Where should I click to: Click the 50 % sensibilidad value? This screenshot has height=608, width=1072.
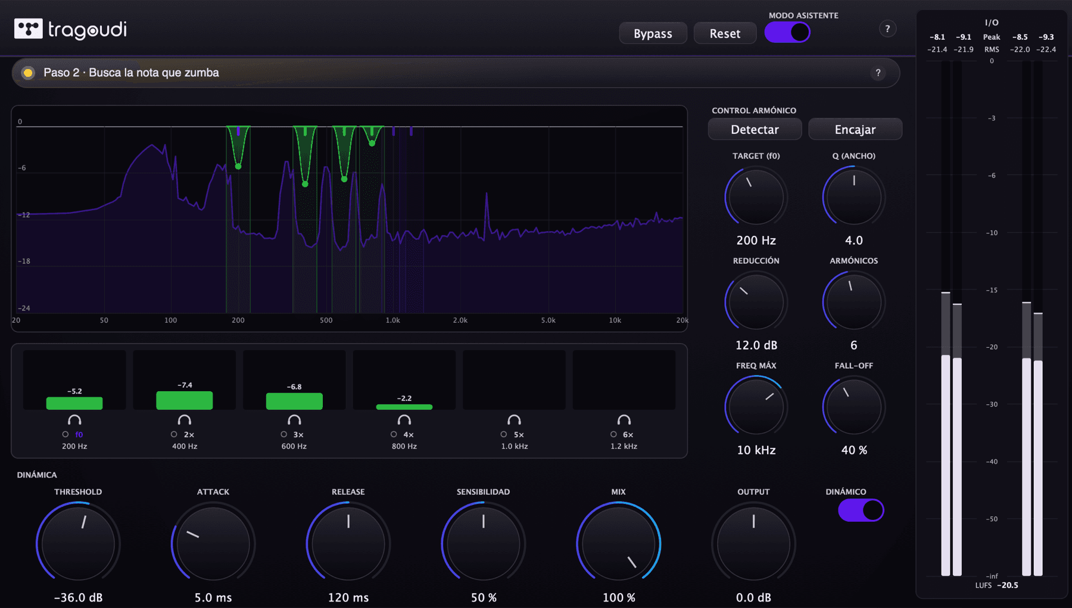pos(484,597)
